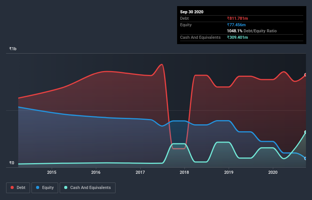
Task: Select the blue Equity endpoint marker on chart
Action: (x=306, y=159)
